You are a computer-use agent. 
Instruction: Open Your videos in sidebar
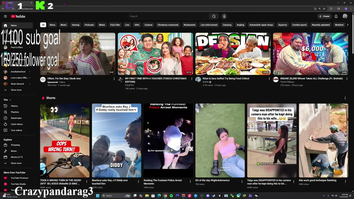pos(17,130)
